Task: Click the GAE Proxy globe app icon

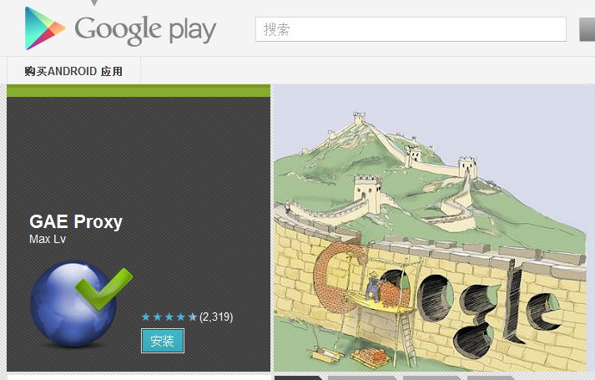Action: point(80,304)
